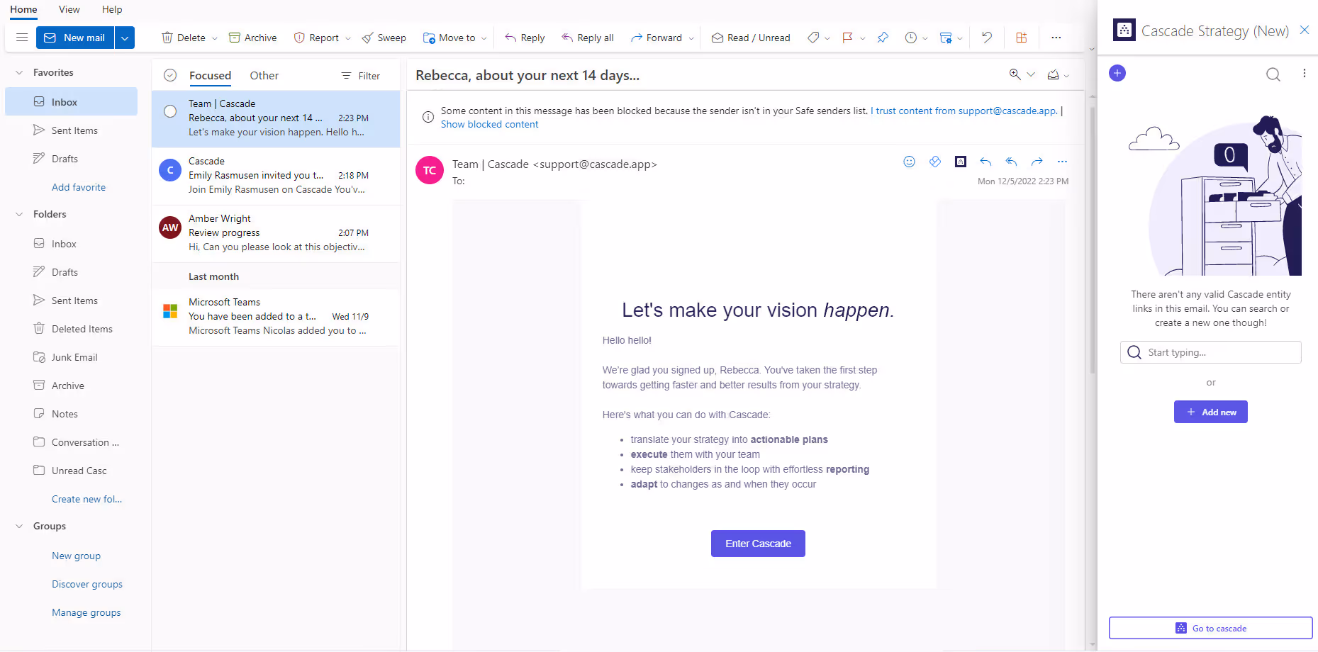Click the Delete trash icon in toolbar
1318x652 pixels.
(x=167, y=38)
